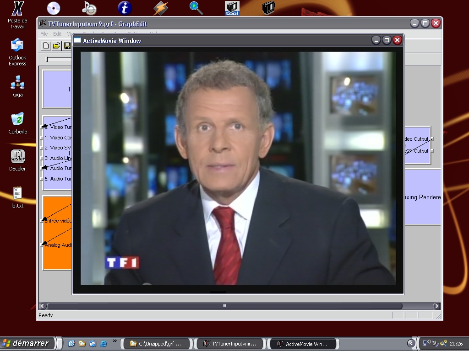Click '2: Video SV' pin label in crossbar filter
The image size is (469, 351).
(58, 148)
